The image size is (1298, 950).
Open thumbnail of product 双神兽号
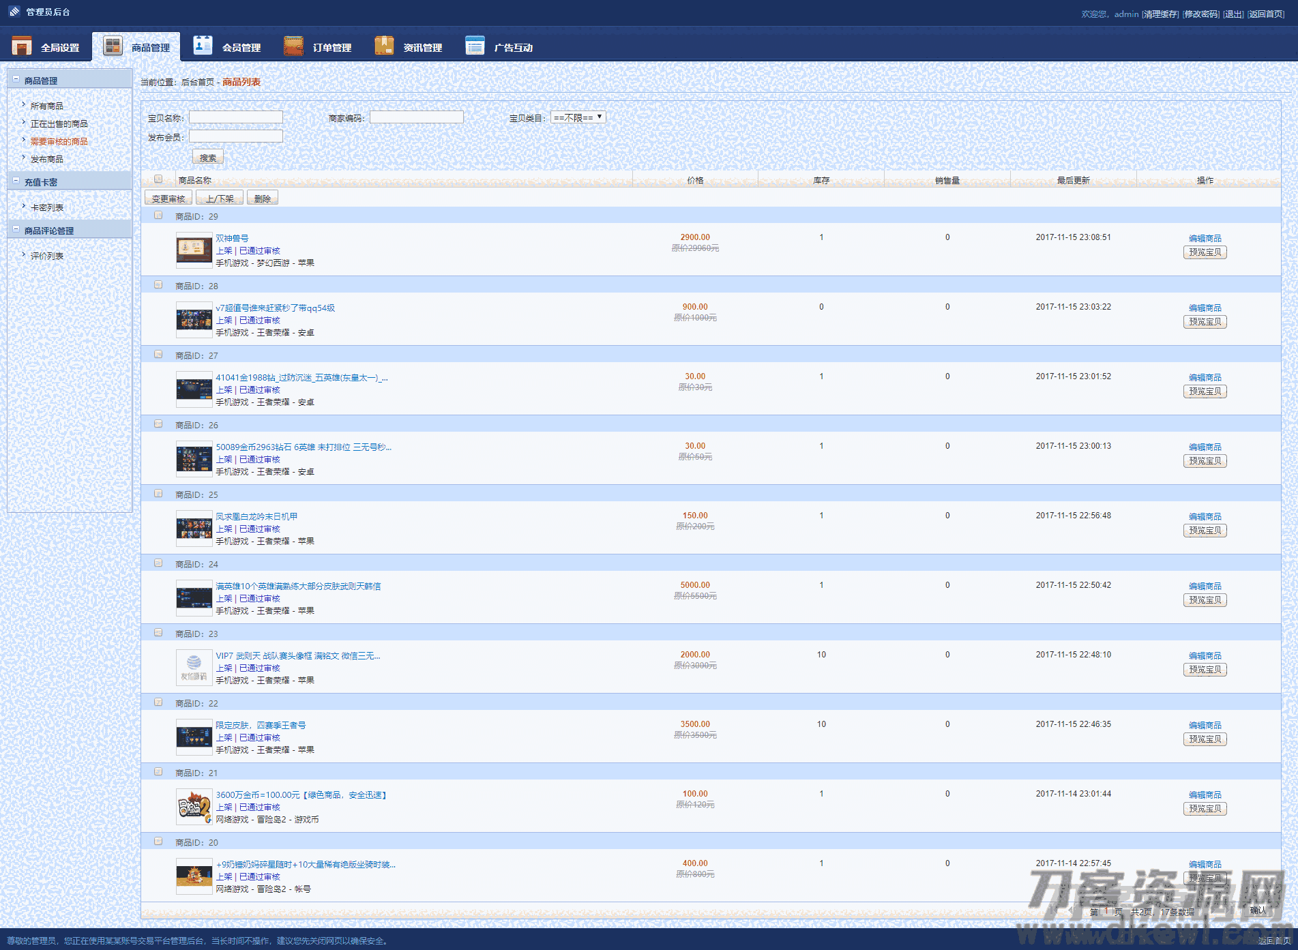coord(194,250)
